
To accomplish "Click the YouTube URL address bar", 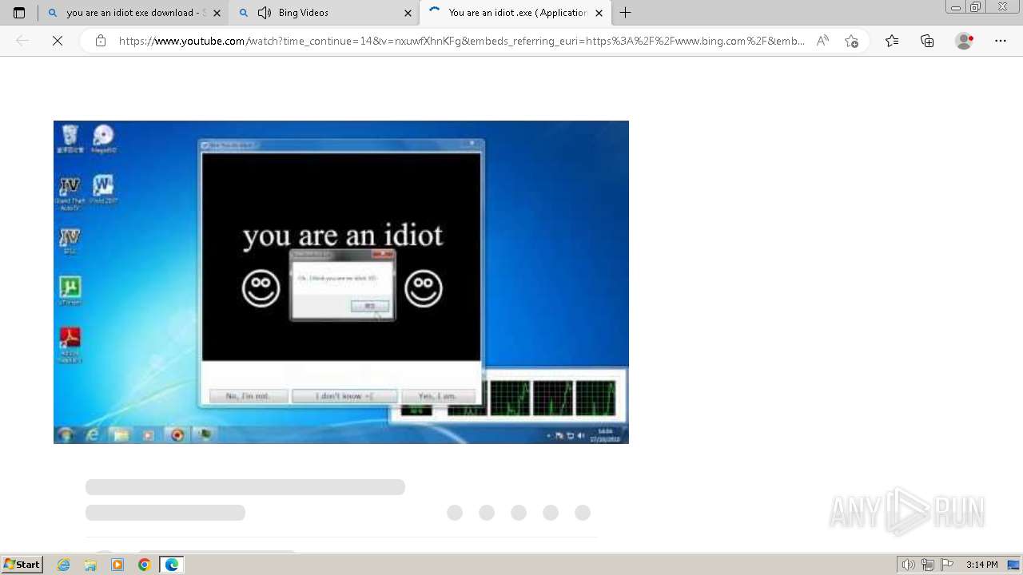I will click(462, 41).
